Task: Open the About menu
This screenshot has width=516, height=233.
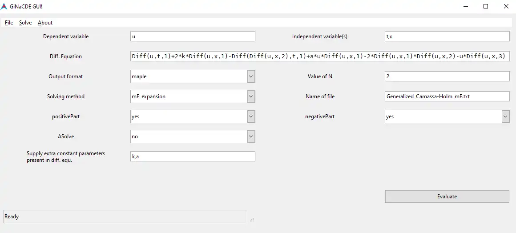Action: [x=45, y=23]
